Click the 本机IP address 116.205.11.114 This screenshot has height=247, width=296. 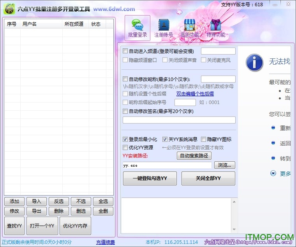pos(181,242)
